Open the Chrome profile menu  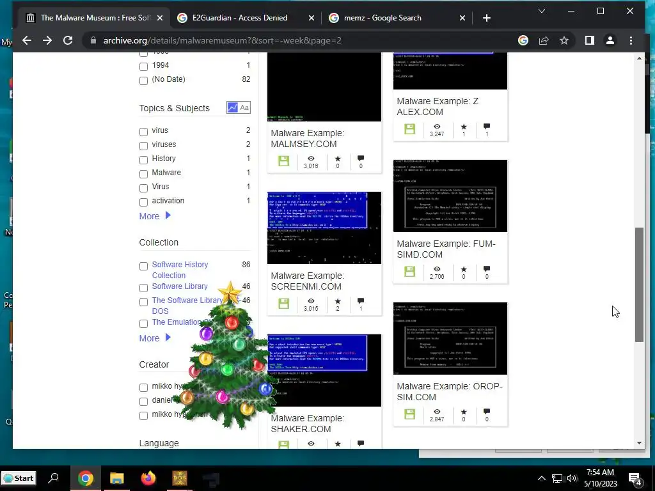610,40
